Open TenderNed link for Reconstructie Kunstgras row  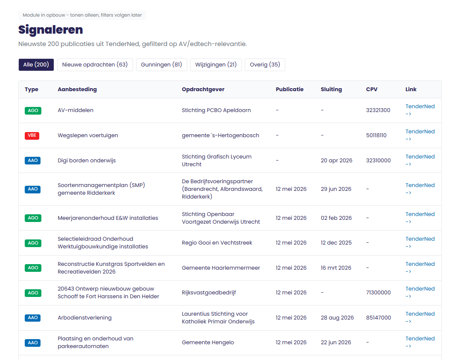(420, 268)
